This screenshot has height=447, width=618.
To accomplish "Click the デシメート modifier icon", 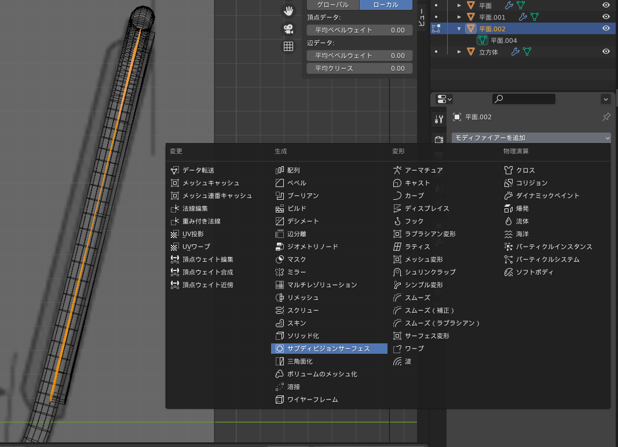I will tap(279, 221).
